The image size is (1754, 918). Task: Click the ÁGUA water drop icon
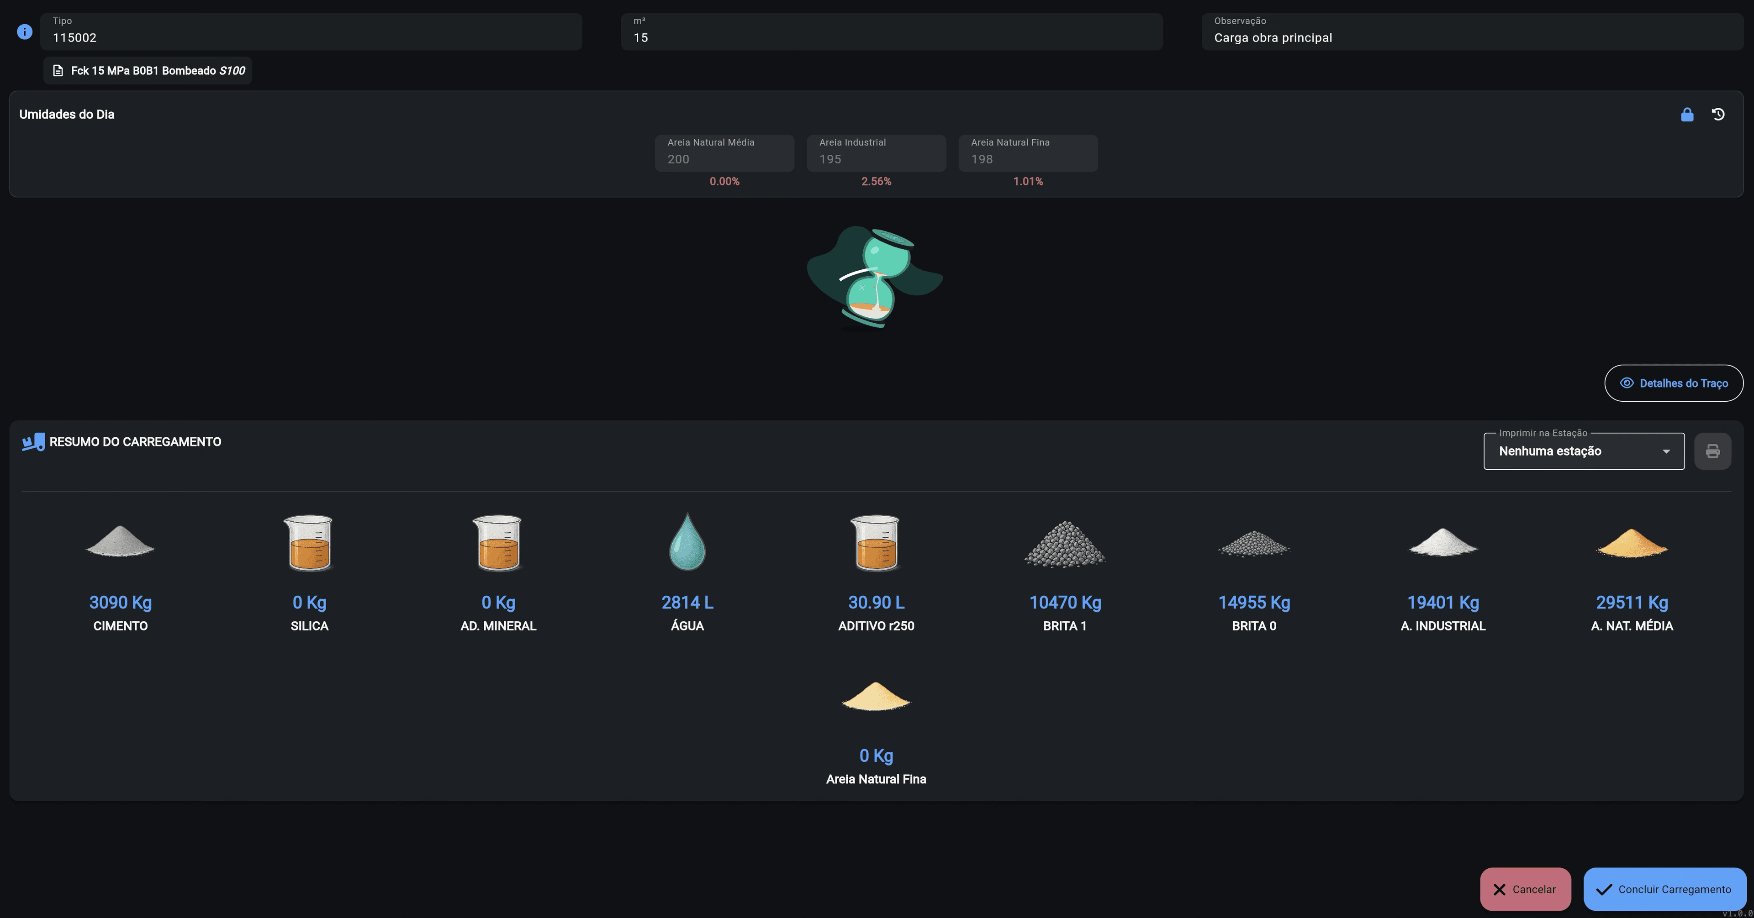[687, 542]
